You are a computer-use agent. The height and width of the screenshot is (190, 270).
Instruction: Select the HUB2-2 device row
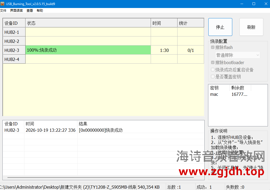103,41
